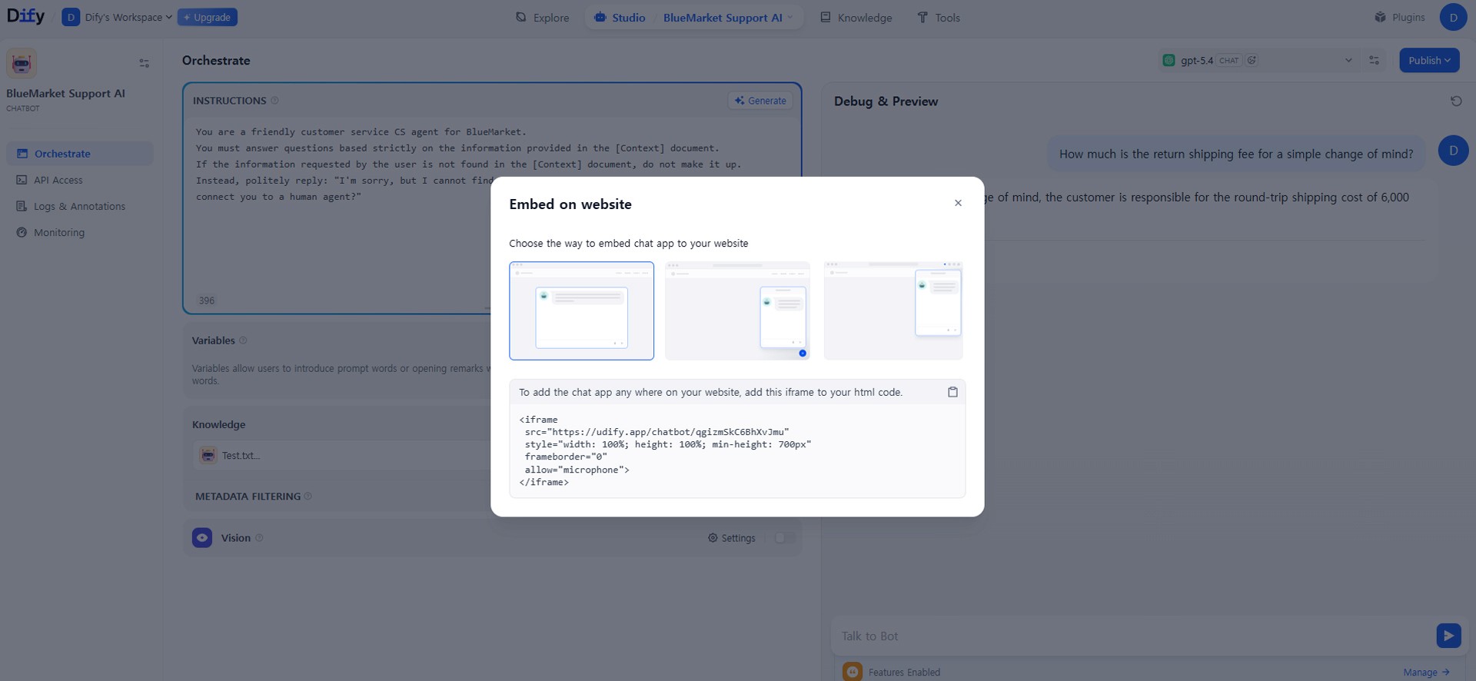Go to Explore tab

tap(543, 17)
